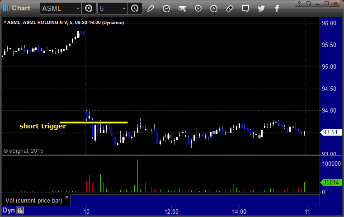The image size is (344, 217).
Task: Click the ASML HOLDING N V chart title
Action: click(64, 23)
